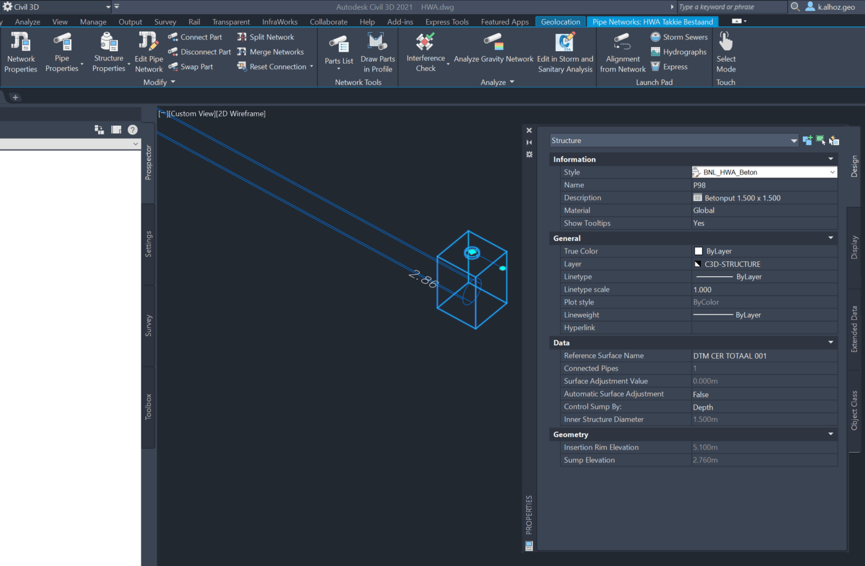865x566 pixels.
Task: Open the Prospector side tab
Action: point(148,163)
